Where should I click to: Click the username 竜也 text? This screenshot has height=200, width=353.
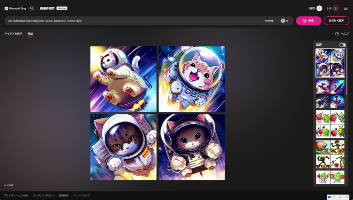tap(312, 9)
